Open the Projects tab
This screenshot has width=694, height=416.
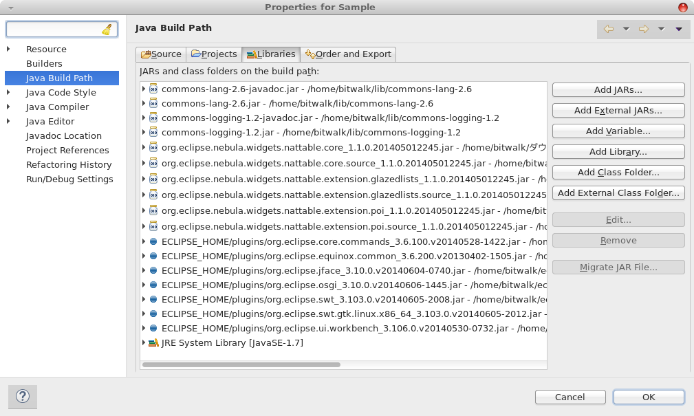coord(213,54)
